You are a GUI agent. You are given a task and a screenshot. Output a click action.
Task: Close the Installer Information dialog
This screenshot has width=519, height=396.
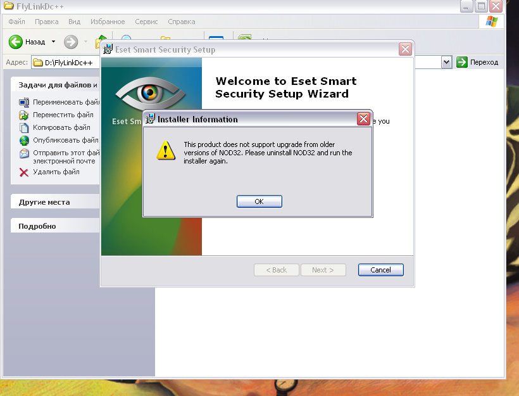363,119
